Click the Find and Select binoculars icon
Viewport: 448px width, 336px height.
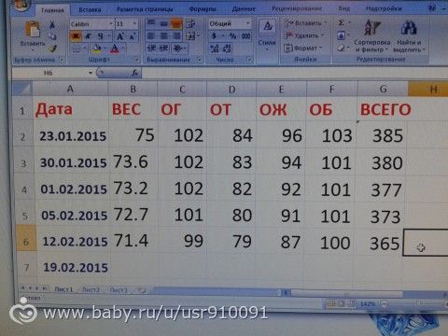[x=409, y=27]
